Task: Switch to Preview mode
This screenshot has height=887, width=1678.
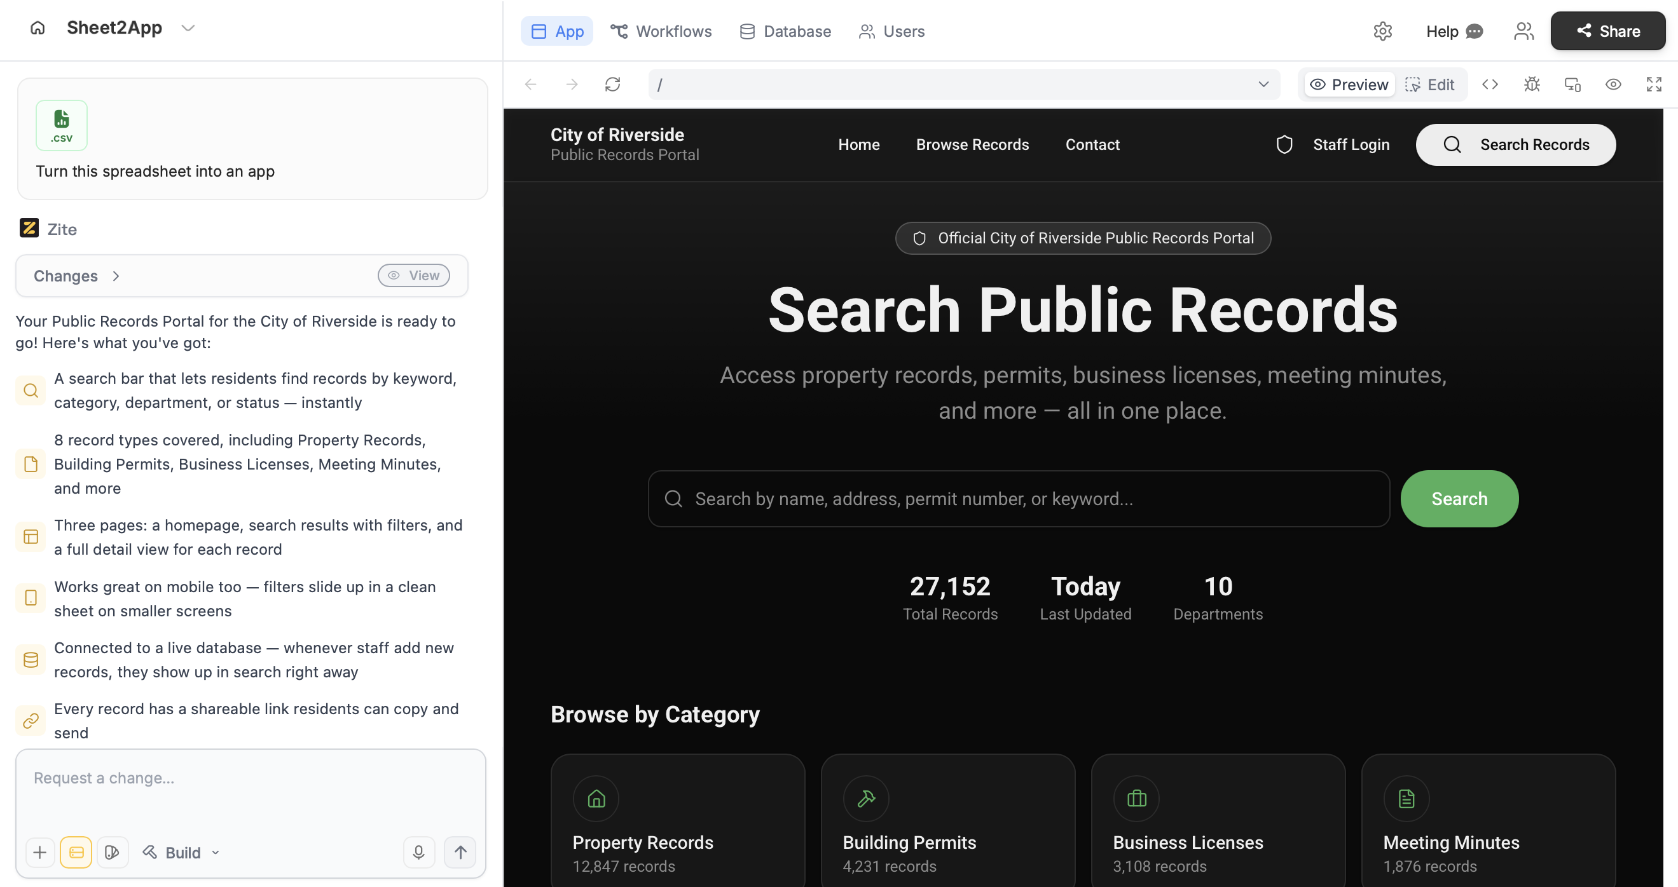Action: (x=1349, y=85)
